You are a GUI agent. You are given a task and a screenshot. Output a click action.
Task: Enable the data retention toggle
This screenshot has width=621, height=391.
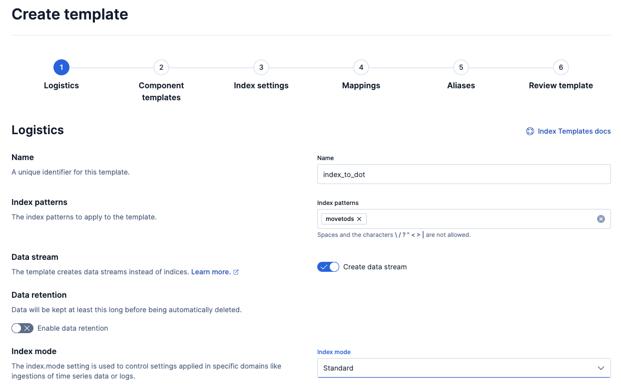22,328
